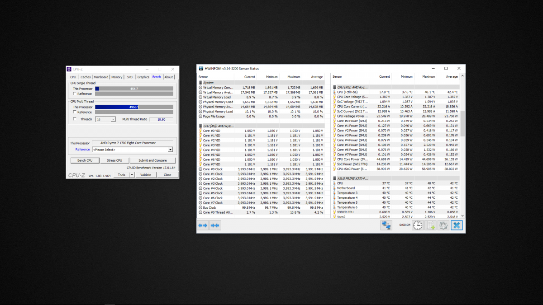The image size is (543, 305).
Task: Switch to the CPU tab in CPU-Z
Action: pyautogui.click(x=73, y=77)
